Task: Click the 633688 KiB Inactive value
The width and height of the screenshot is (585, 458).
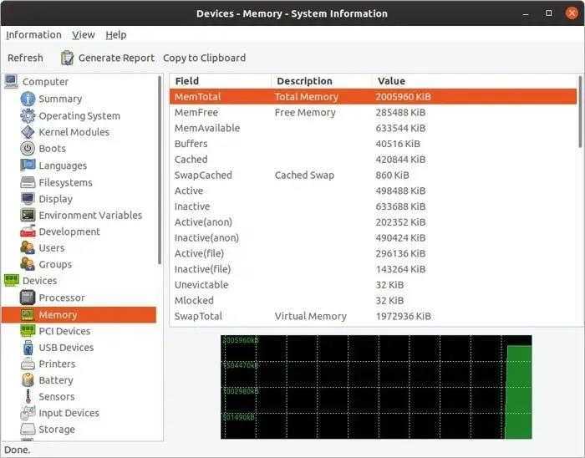Action: click(x=400, y=206)
